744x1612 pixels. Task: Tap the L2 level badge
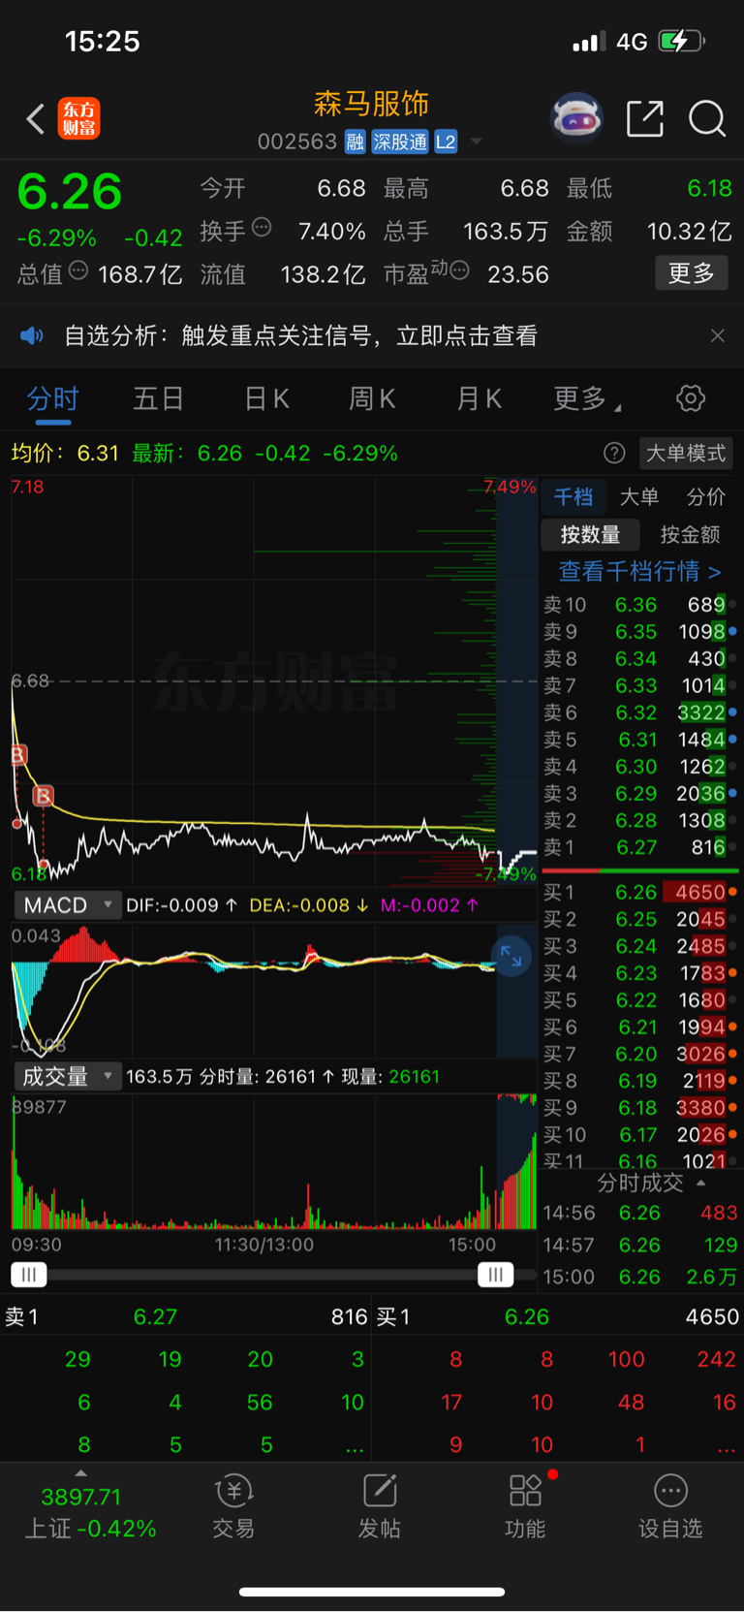446,142
